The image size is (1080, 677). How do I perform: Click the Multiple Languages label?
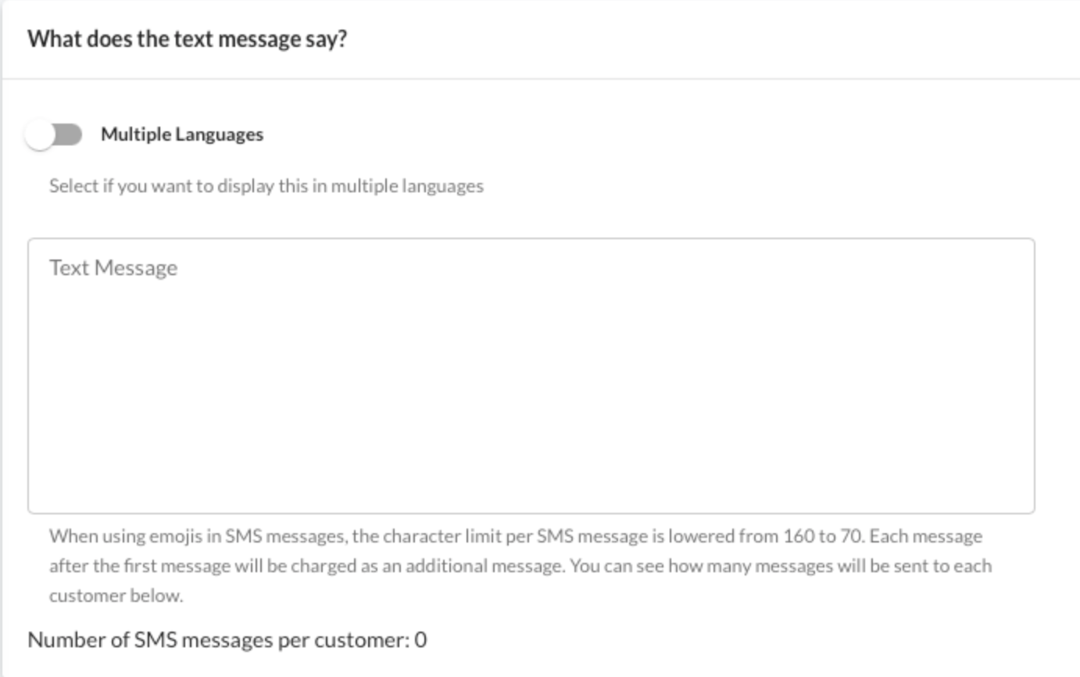click(181, 134)
